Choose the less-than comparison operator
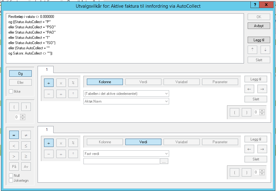The image size is (276, 191). (x=14, y=146)
